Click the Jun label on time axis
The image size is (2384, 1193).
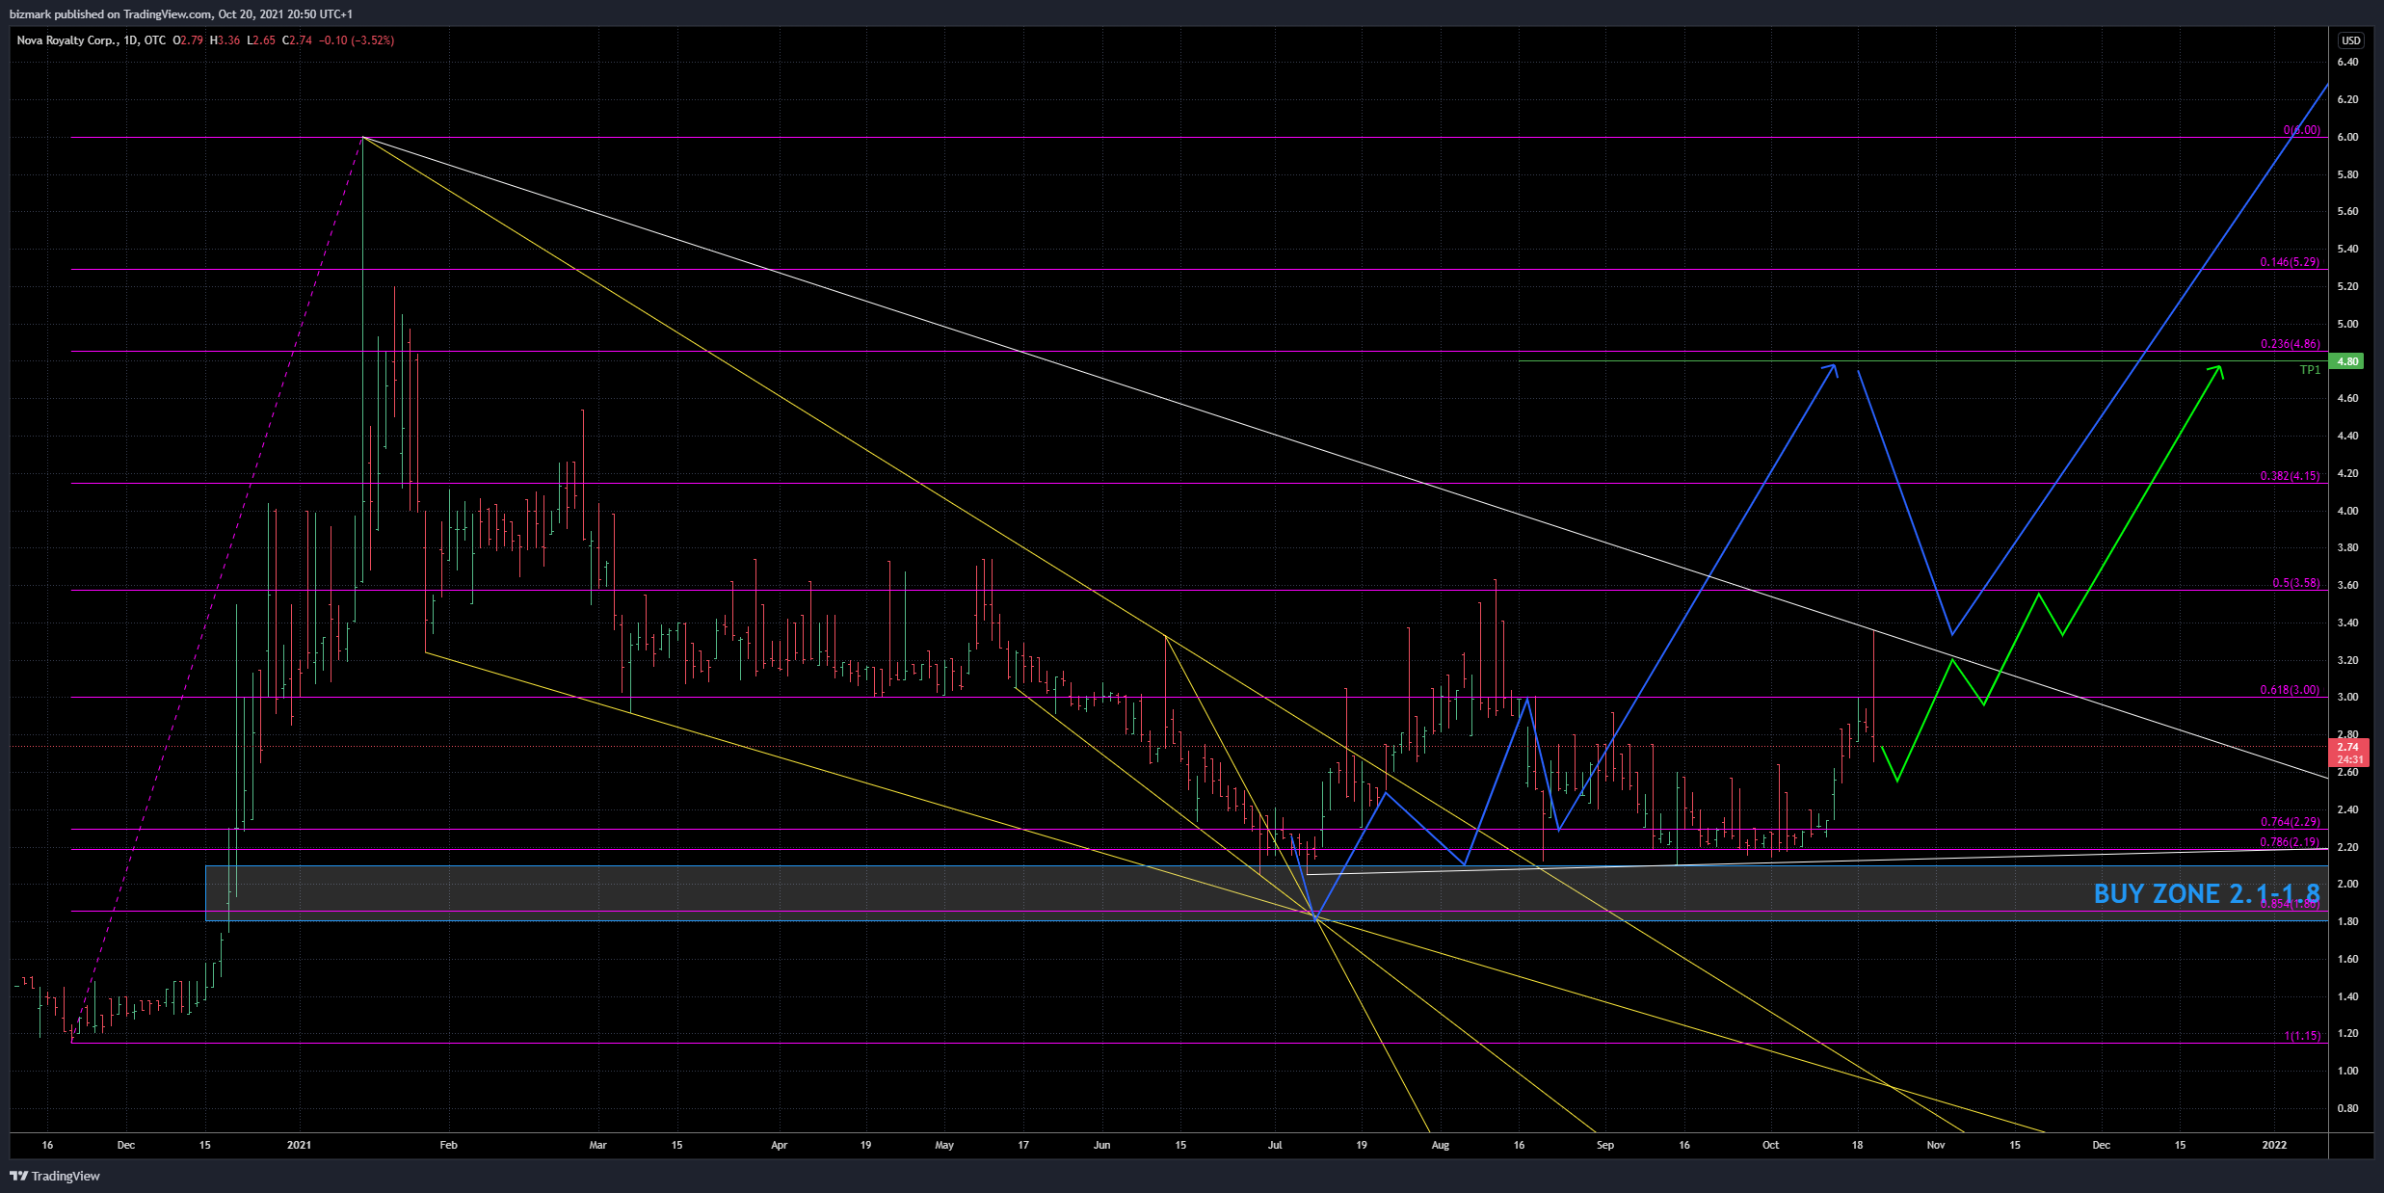(x=1101, y=1145)
